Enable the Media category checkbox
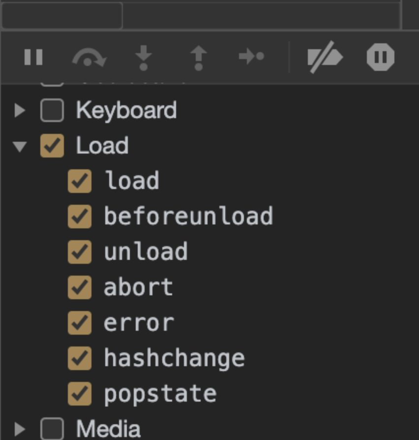This screenshot has width=419, height=440. (x=52, y=429)
